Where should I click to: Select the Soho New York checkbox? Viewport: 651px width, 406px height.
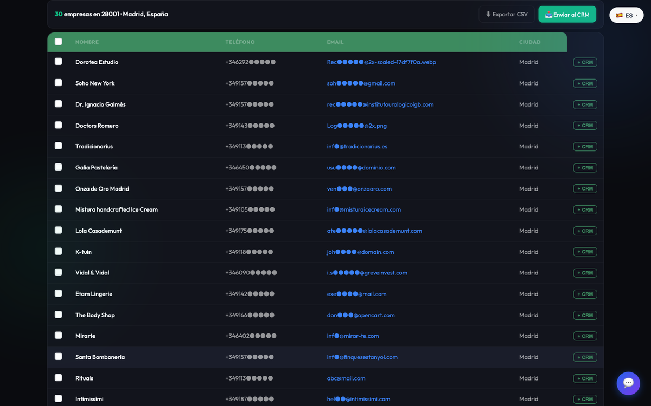tap(59, 83)
